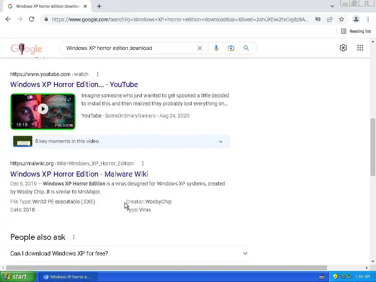Image resolution: width=376 pixels, height=282 pixels.
Task: Click the on-screen keyboard tray icon
Action: pyautogui.click(x=322, y=277)
